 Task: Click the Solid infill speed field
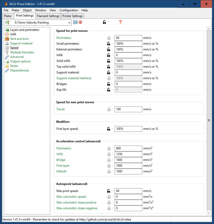tap(128, 61)
